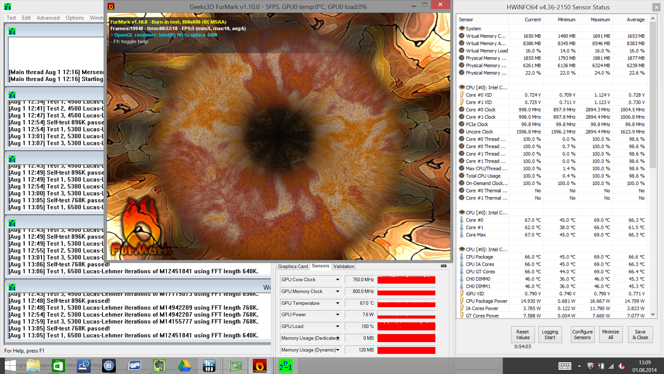Screen dimensions: 664x374
Task: Open HWiNFO taskbar icon
Action: click(209, 366)
